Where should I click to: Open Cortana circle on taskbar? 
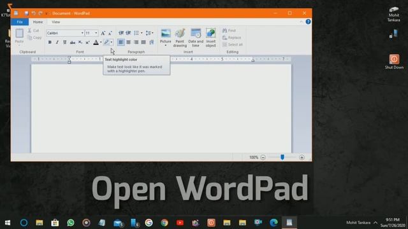click(24, 223)
